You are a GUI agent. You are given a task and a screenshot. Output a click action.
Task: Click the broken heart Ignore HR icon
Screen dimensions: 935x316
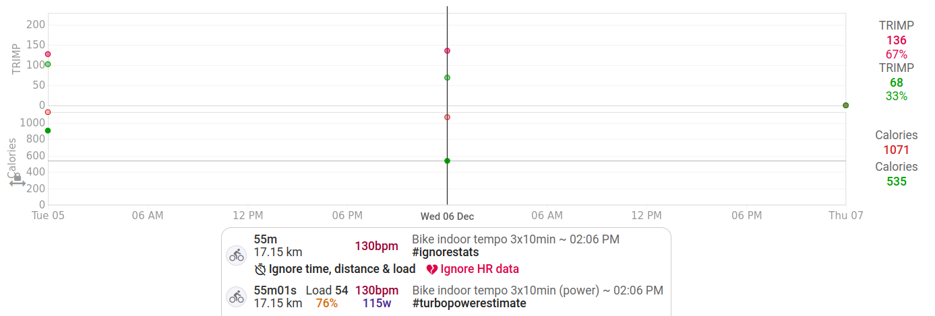432,270
